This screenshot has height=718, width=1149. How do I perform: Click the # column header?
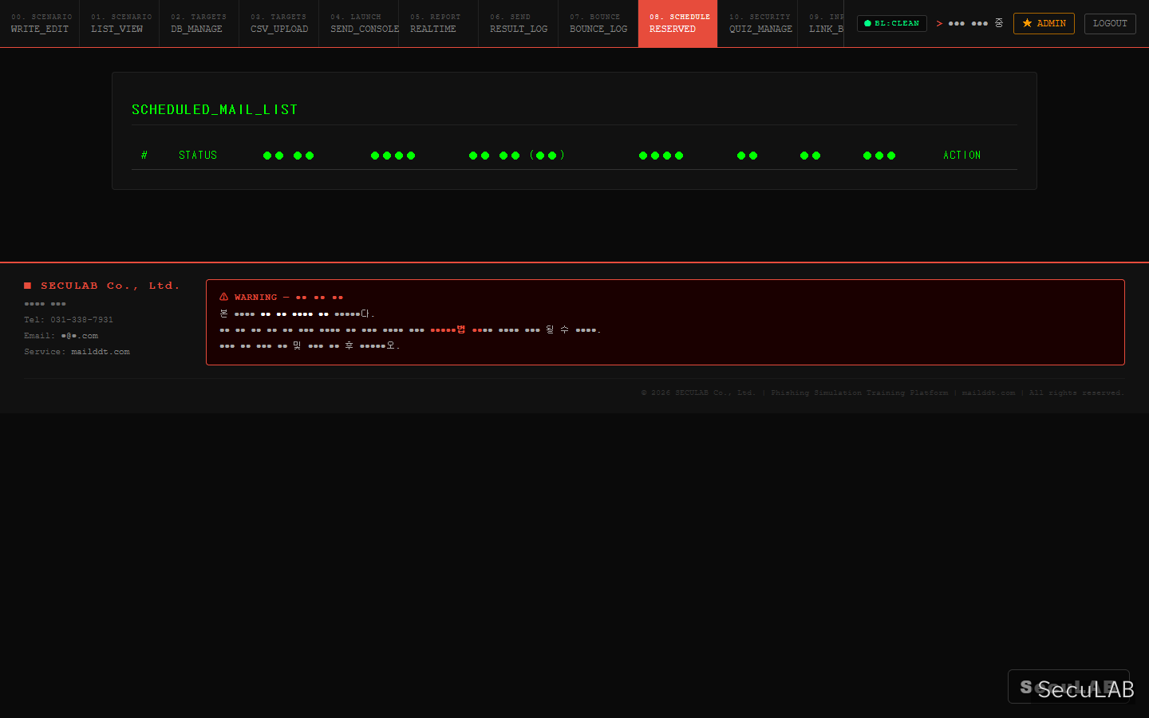[x=144, y=155]
